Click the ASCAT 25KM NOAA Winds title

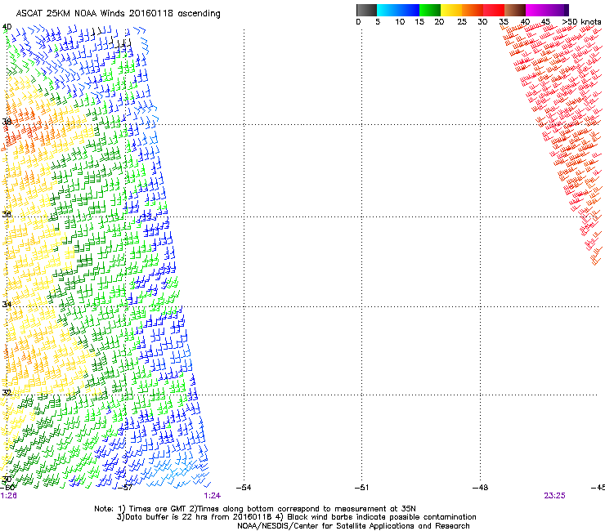tap(118, 14)
